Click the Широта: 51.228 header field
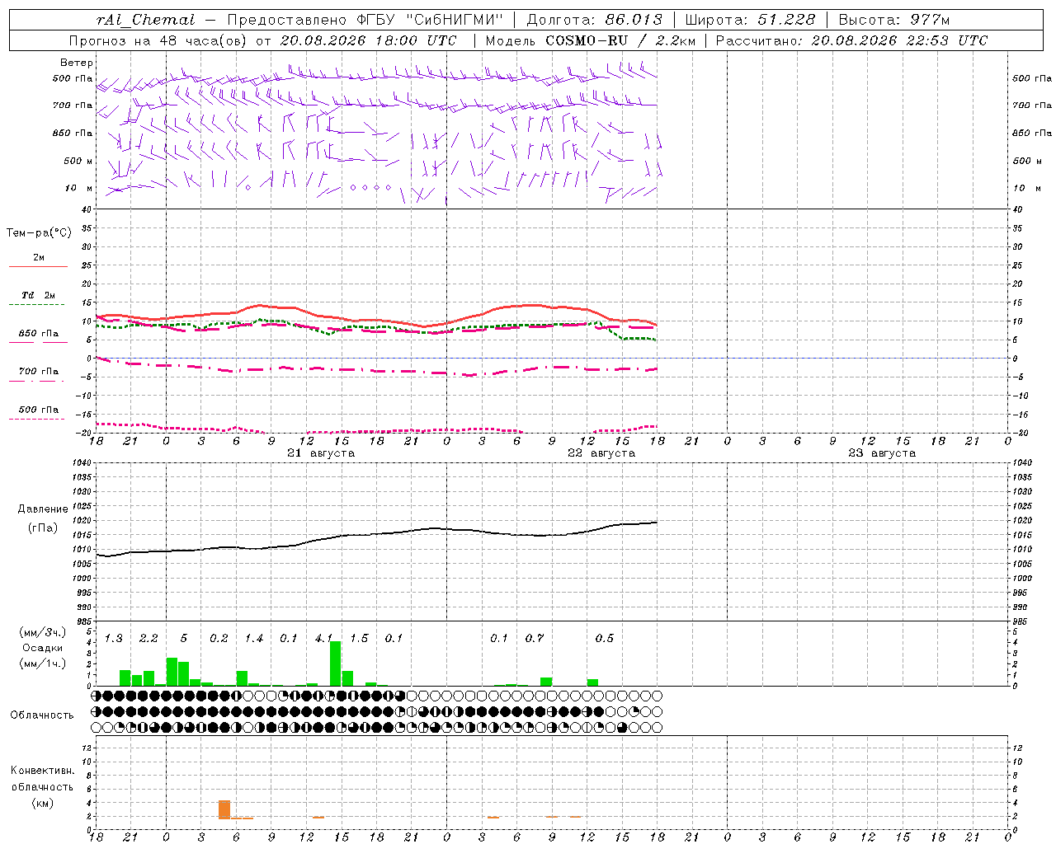This screenshot has width=1056, height=844. pyautogui.click(x=750, y=20)
